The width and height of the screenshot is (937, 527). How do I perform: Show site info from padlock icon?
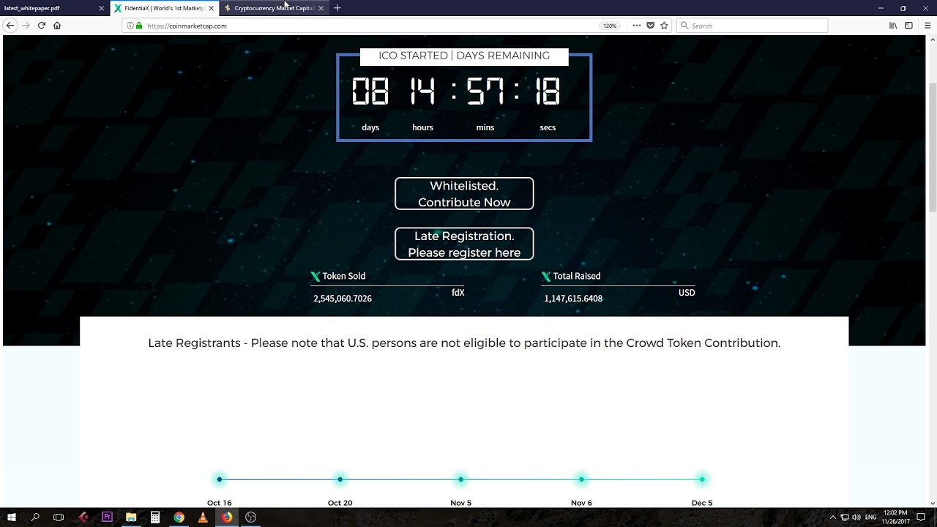pyautogui.click(x=139, y=26)
